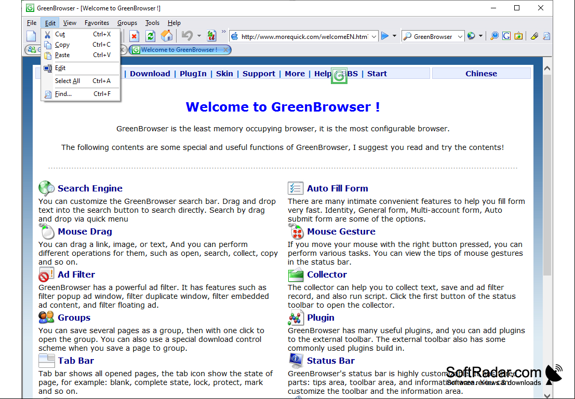Follow the Support navigation link
This screenshot has width=575, height=399.
(x=259, y=74)
